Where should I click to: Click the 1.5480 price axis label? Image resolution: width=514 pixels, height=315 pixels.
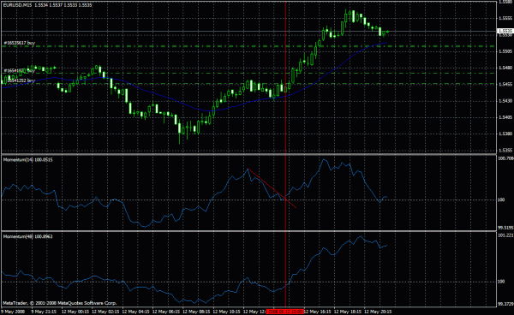coord(505,68)
